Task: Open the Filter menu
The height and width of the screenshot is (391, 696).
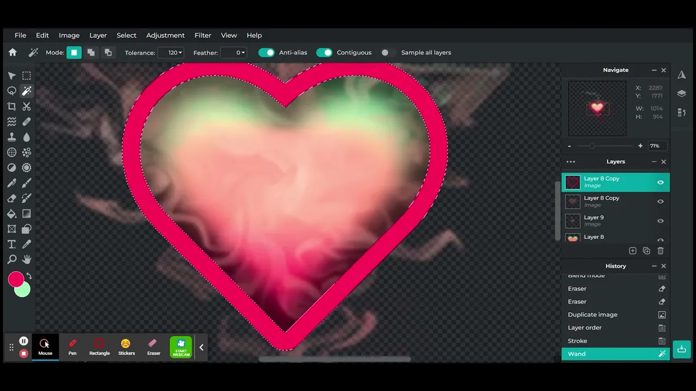Action: [203, 35]
